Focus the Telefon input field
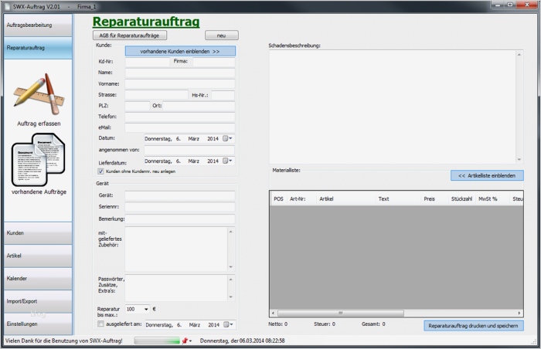This screenshot has height=349, width=541. pyautogui.click(x=180, y=117)
